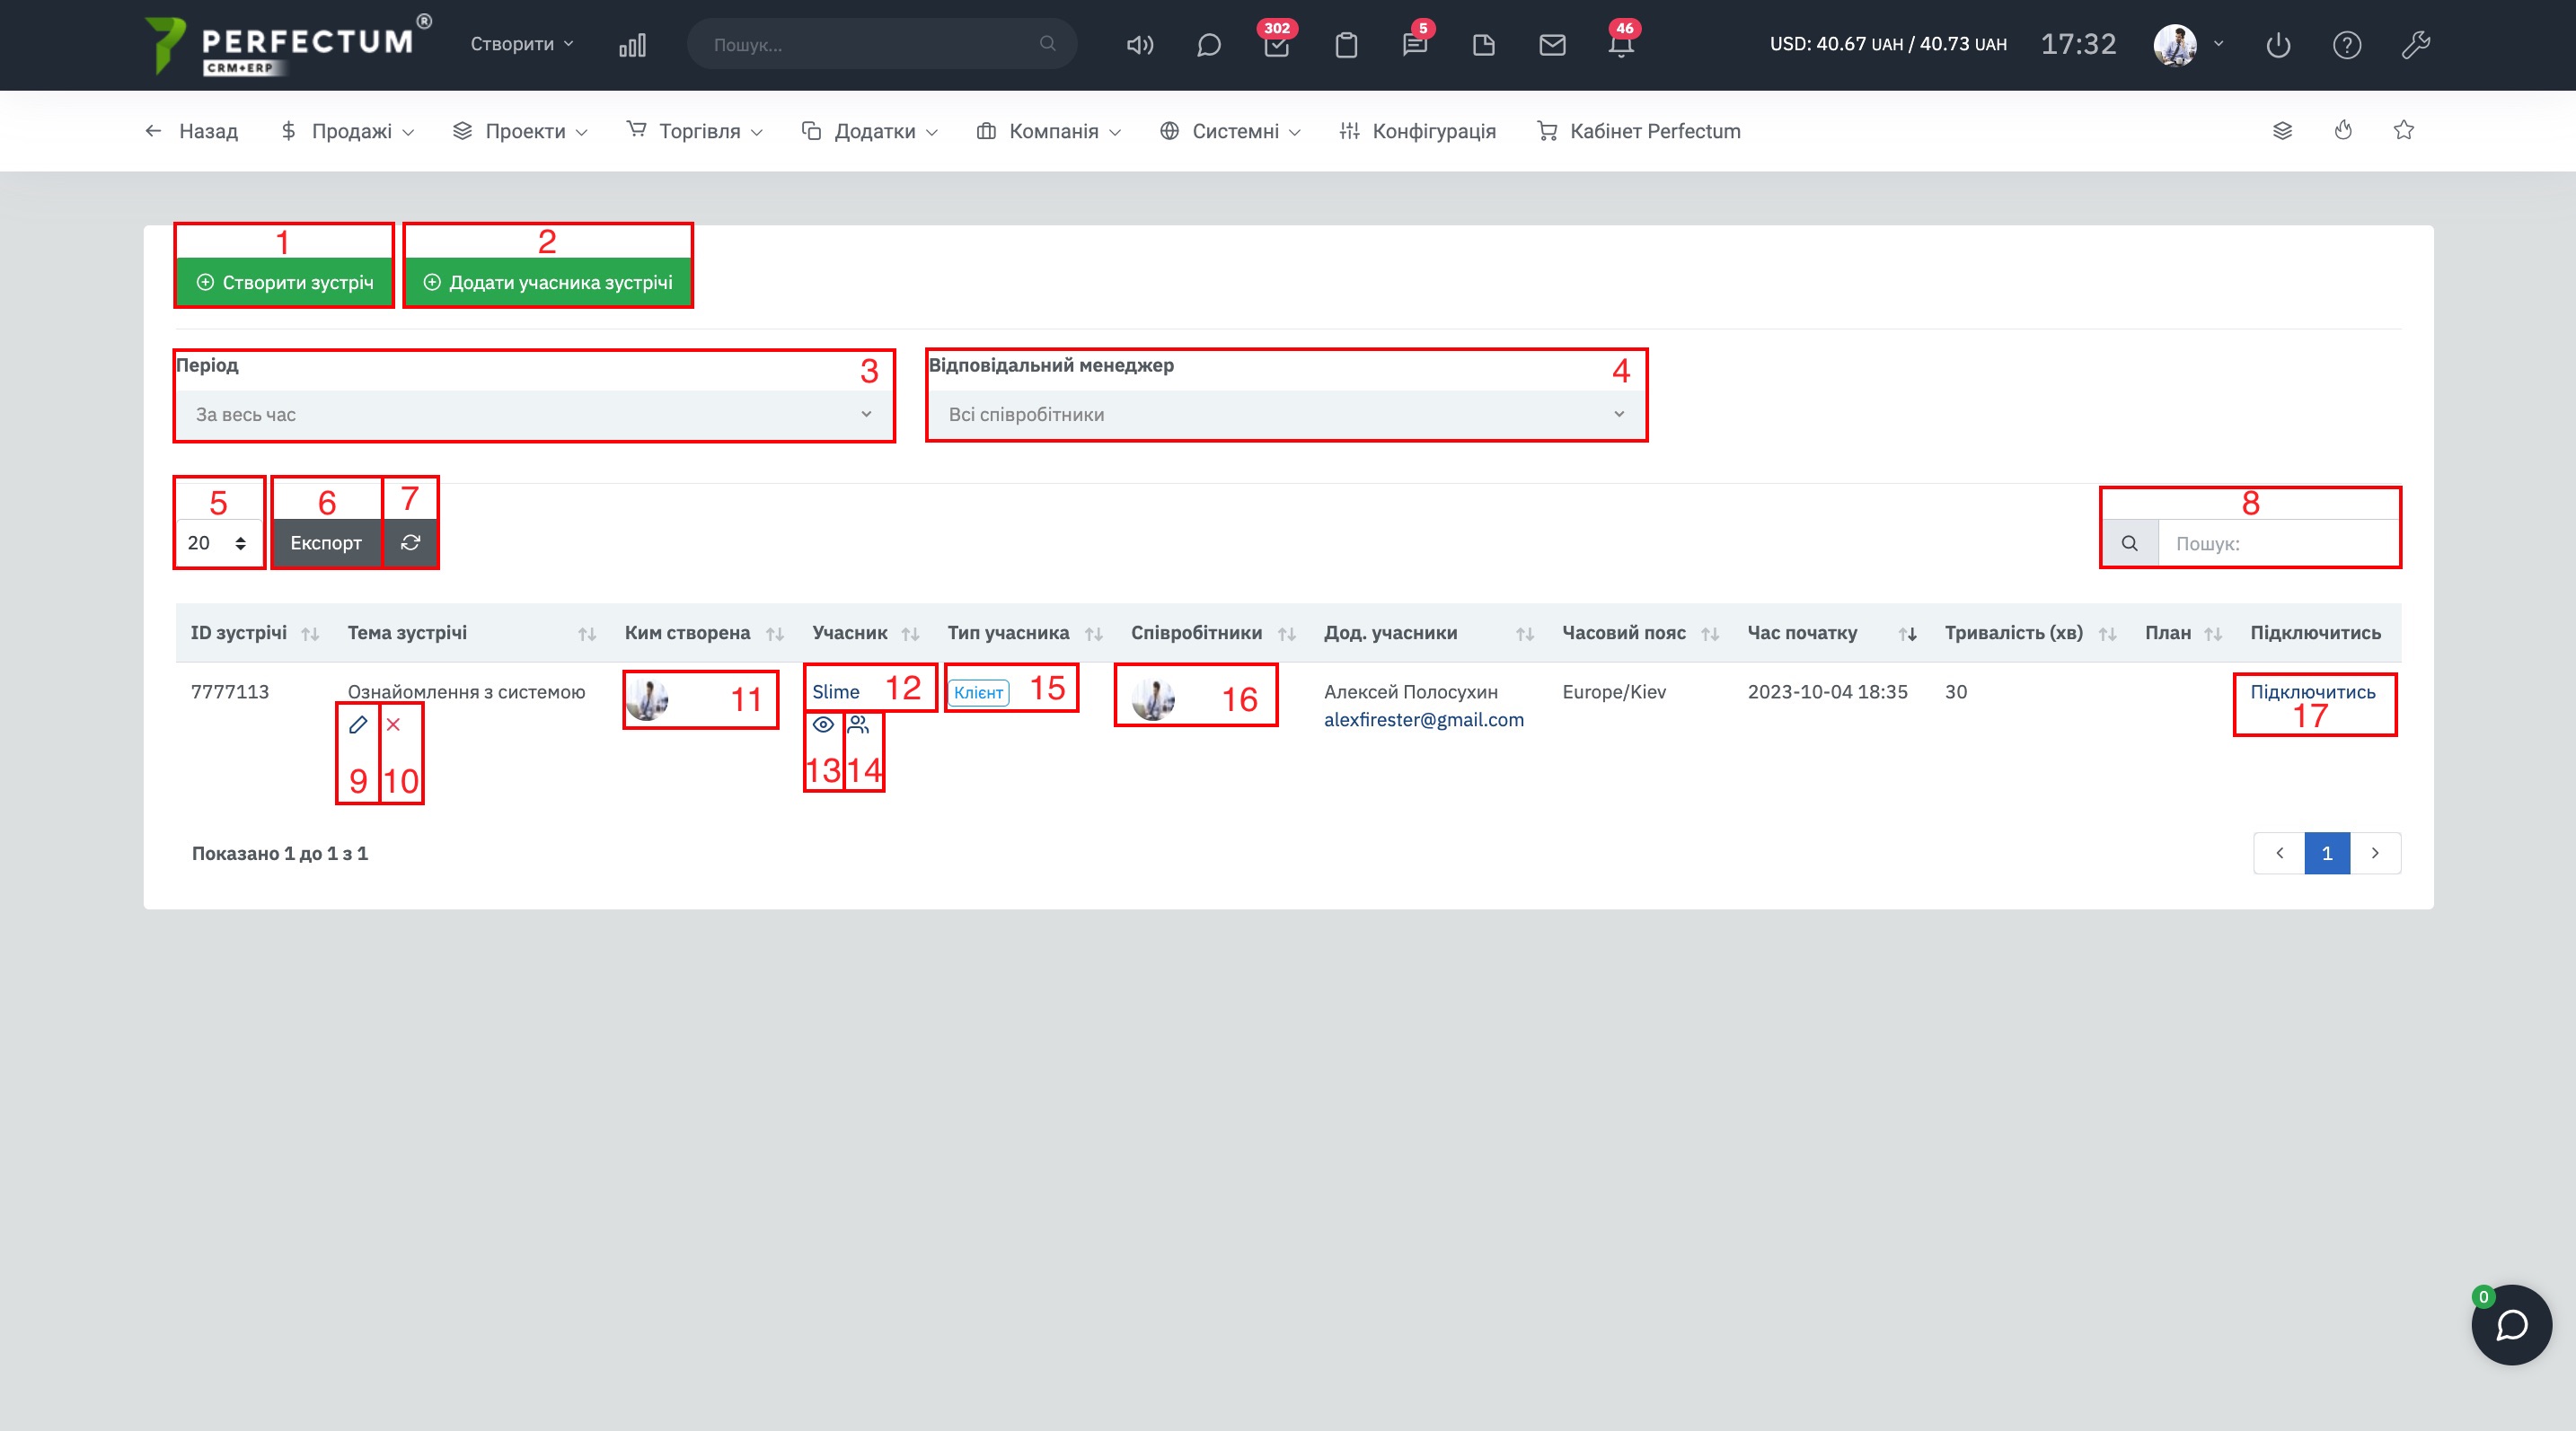The image size is (2576, 1431).
Task: Click the refresh table icon next to Експорт
Action: [x=410, y=542]
